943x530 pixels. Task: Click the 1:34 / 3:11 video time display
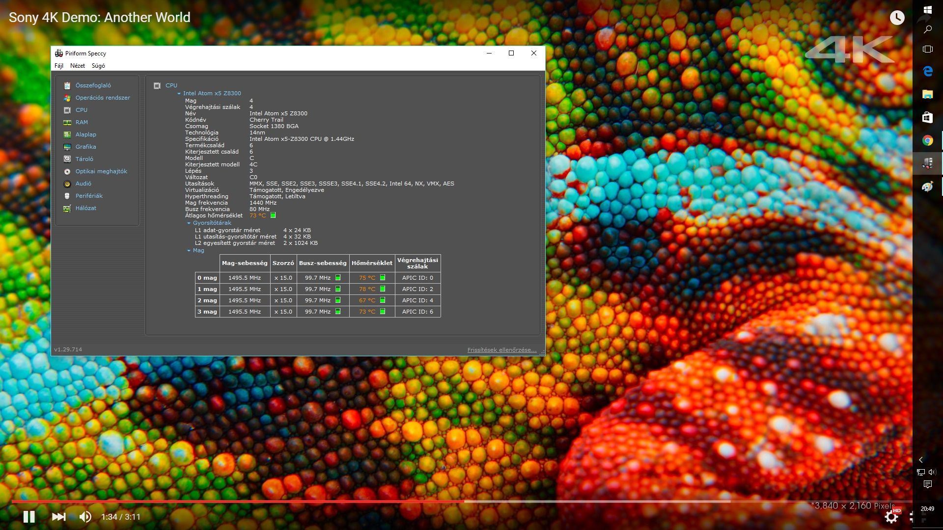coord(120,517)
